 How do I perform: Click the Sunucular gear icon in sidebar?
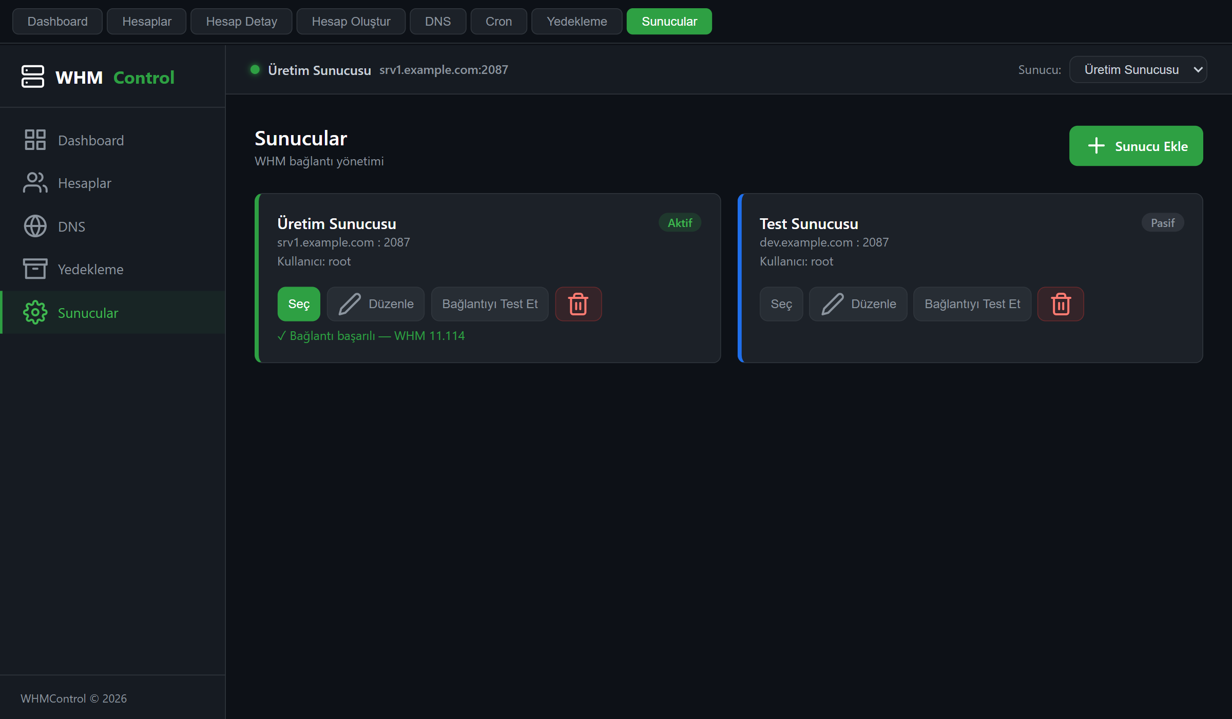tap(35, 312)
